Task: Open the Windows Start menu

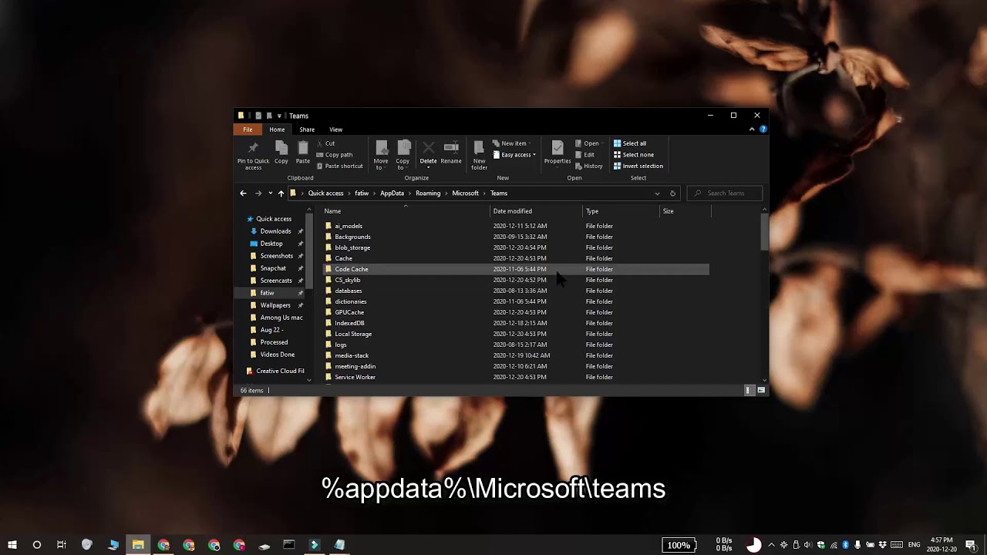Action: 12,545
